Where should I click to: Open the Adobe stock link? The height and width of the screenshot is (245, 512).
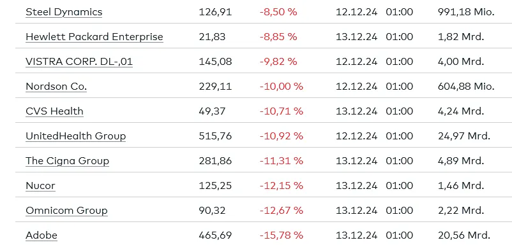click(x=41, y=235)
